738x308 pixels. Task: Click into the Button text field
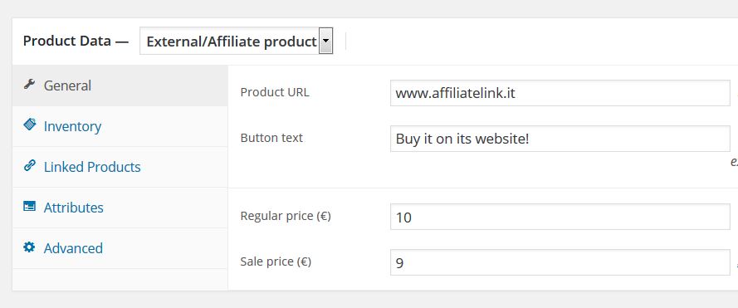click(x=560, y=139)
